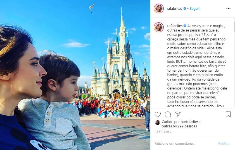Click the HÁ 17 HORAS timestamp
This screenshot has height=150, width=235.
coord(163,132)
